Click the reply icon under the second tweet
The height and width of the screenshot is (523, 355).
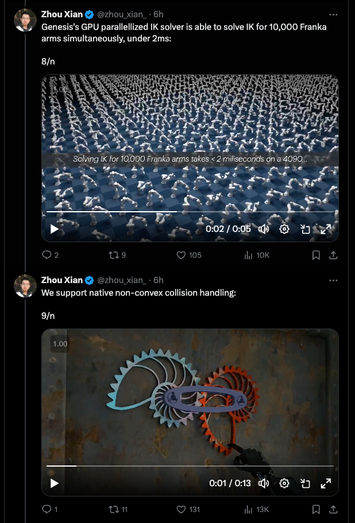coord(46,509)
